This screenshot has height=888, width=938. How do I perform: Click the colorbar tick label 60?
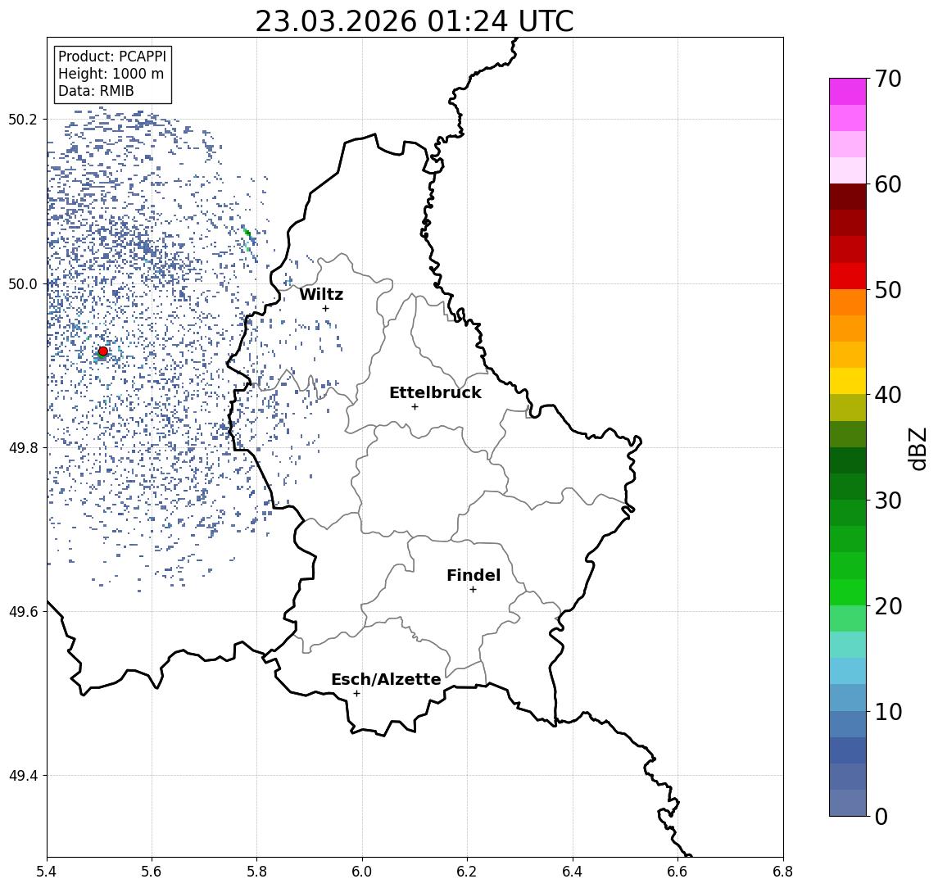[888, 184]
